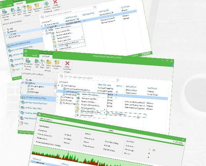Open Backup & Replication pane in middle window
Image resolution: width=206 pixels, height=166 pixels.
pyautogui.click(x=38, y=98)
